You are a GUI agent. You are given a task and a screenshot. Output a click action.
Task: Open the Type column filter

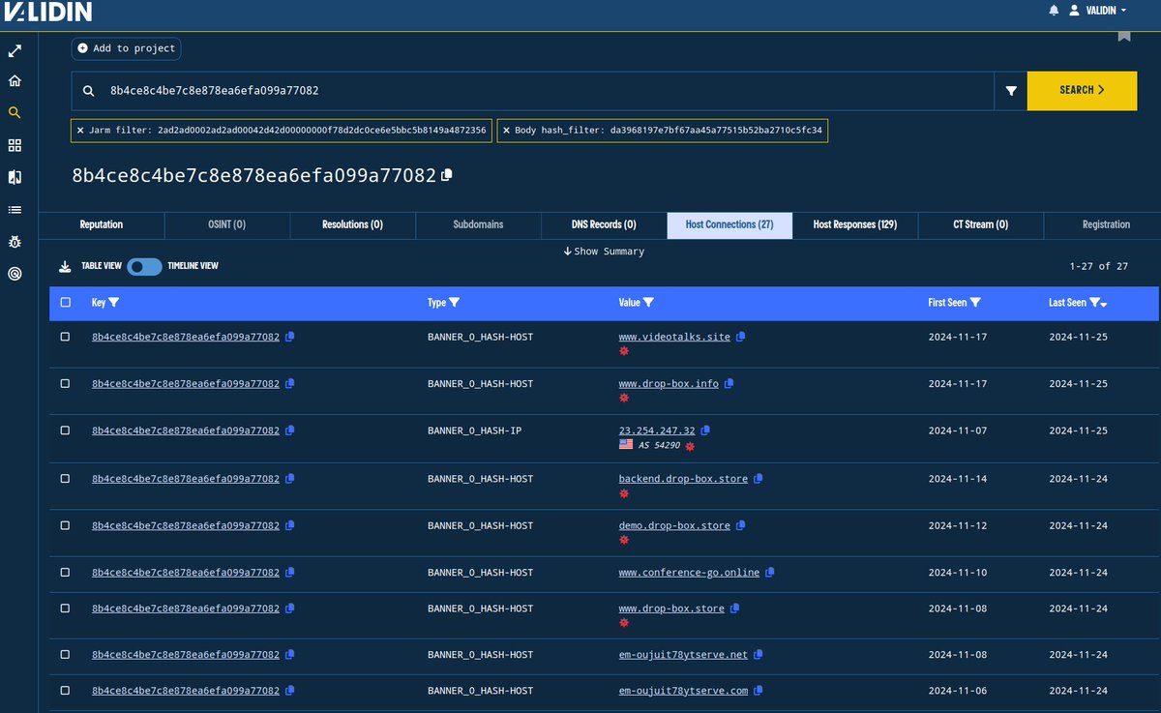tap(454, 303)
